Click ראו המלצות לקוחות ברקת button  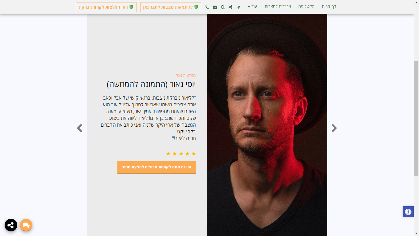pos(106,7)
